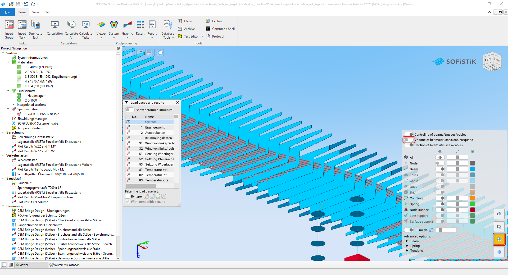508x275 pixels.
Task: Click the Node support red swatch
Action: pos(473,210)
